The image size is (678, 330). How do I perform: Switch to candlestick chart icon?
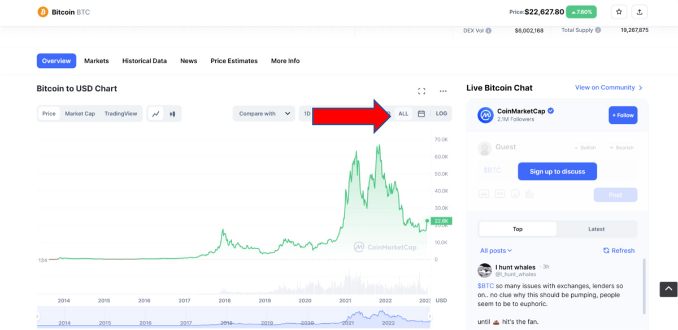(173, 114)
